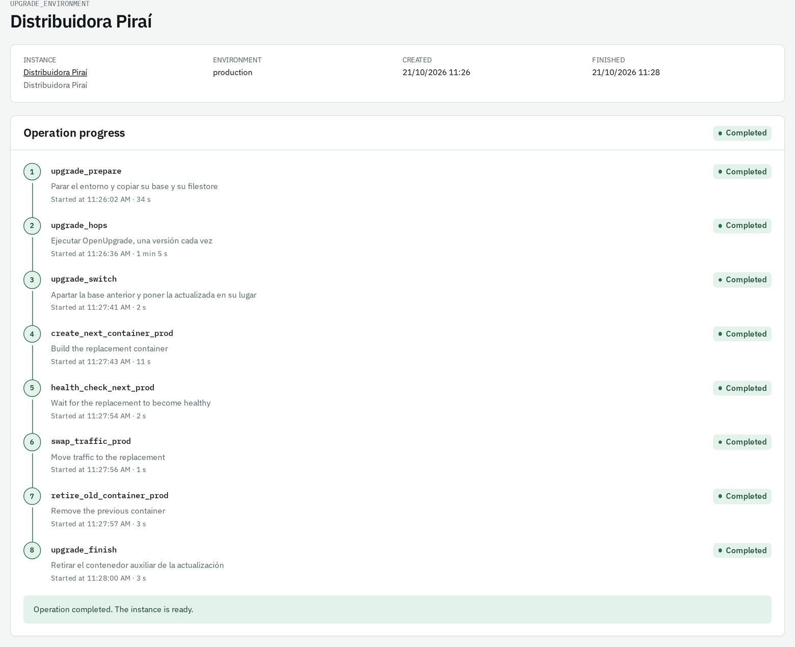Select the Completed status of swap_traffic_prod
This screenshot has width=795, height=647.
click(x=742, y=442)
